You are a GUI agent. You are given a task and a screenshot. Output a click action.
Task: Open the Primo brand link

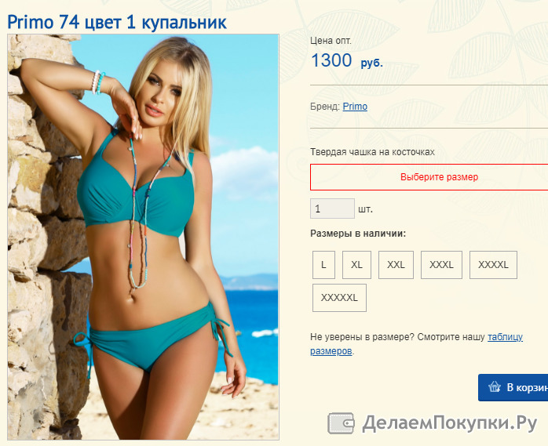355,107
